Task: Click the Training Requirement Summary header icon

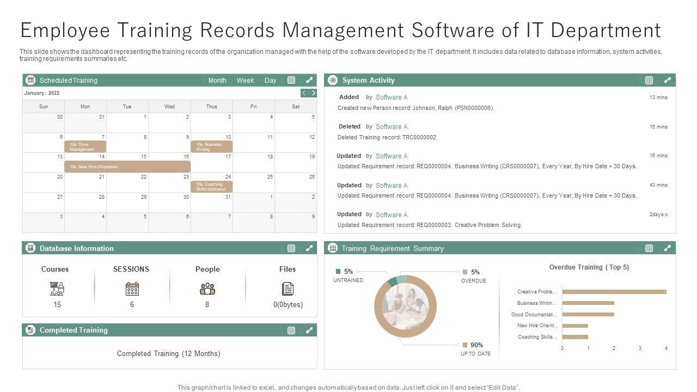Action: coord(333,248)
